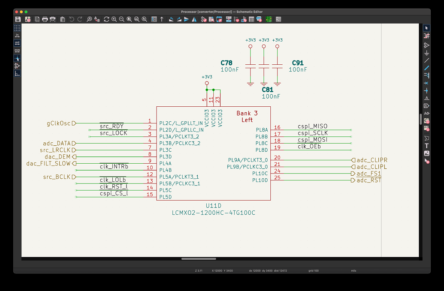
Task: Open the plot dialog
Action: coord(53,19)
